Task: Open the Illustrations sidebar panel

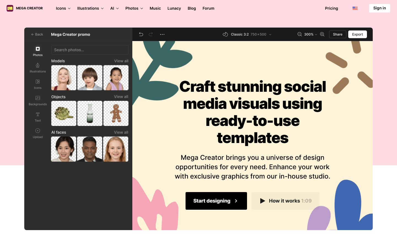Action: pyautogui.click(x=38, y=68)
